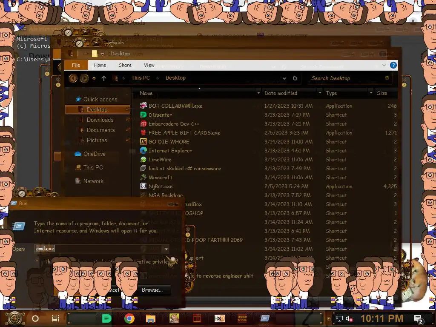Screen dimensions: 436x327
Task: Click the muted volume tray icon
Action: click(349, 318)
